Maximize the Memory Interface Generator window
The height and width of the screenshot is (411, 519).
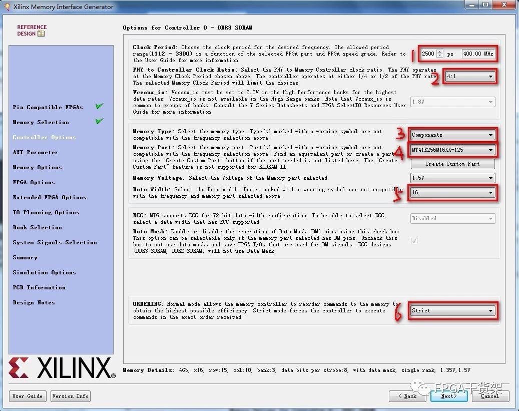(x=485, y=5)
